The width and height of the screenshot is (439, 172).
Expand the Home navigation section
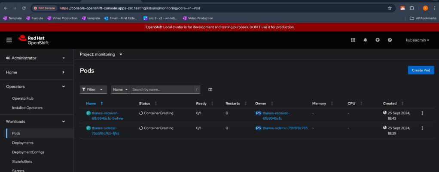(36, 72)
